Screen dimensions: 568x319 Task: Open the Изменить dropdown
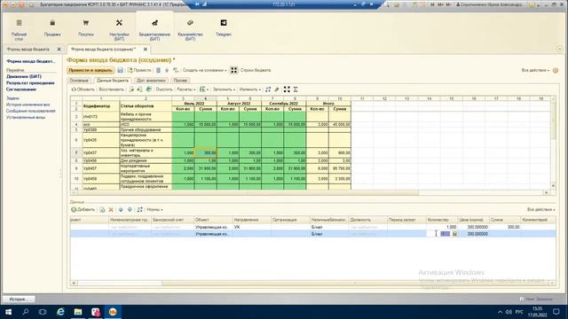point(250,89)
